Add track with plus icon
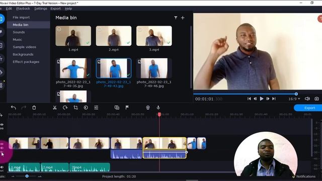The width and height of the screenshot is (322, 181). pos(2,115)
